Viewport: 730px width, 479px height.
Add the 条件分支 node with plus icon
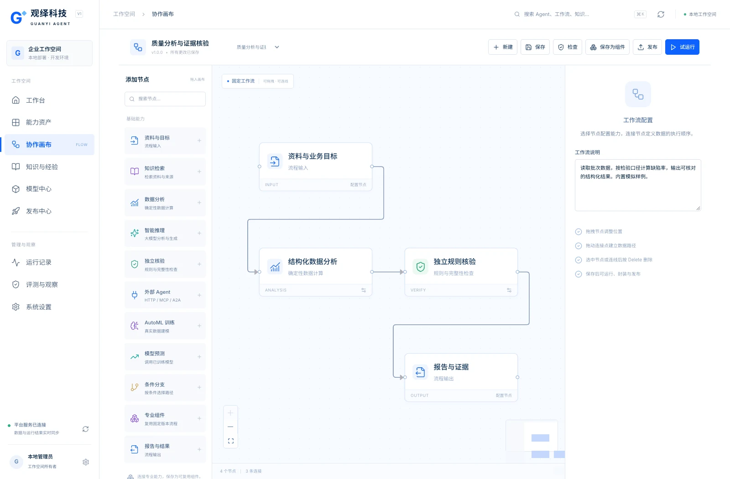199,387
